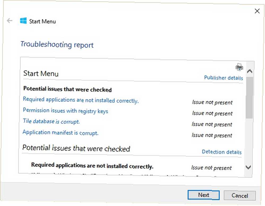This screenshot has width=265, height=206.
Task: Click the Cancel button
Action: (240, 195)
